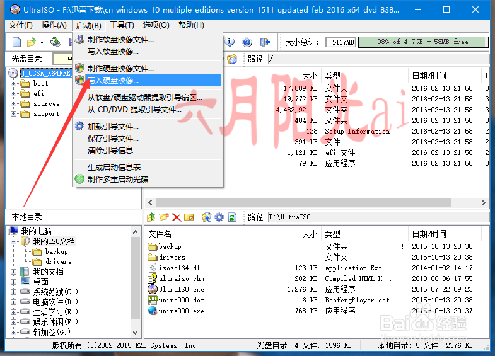Choose 写入软盘映像 menu entry

click(x=148, y=52)
